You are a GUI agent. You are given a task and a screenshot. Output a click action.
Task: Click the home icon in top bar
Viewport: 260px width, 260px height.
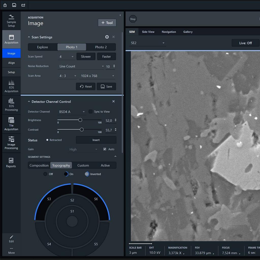coord(5,5)
